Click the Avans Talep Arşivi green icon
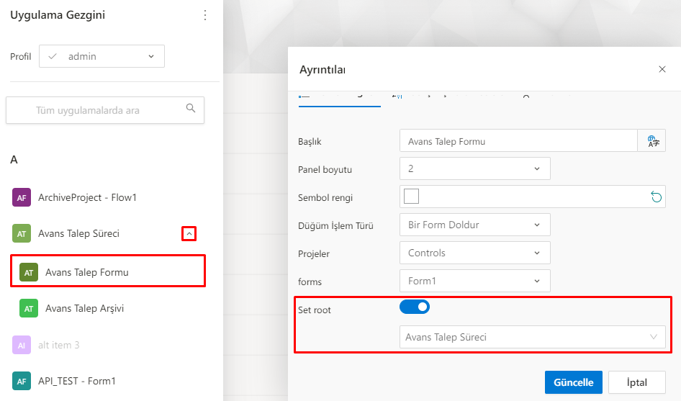Screen dimensions: 681x401 29,308
